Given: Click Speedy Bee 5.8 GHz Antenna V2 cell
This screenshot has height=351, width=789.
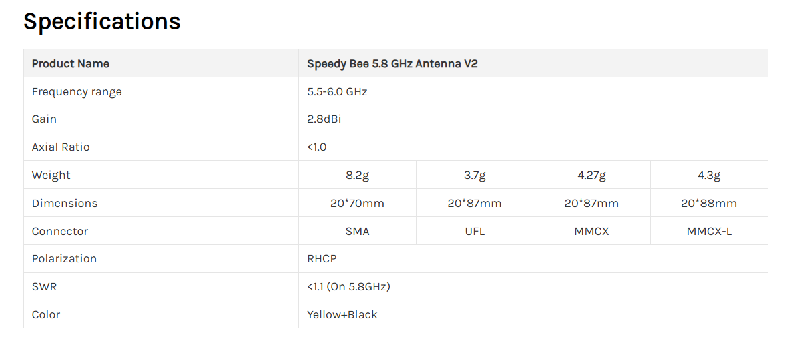Looking at the screenshot, I should 533,63.
